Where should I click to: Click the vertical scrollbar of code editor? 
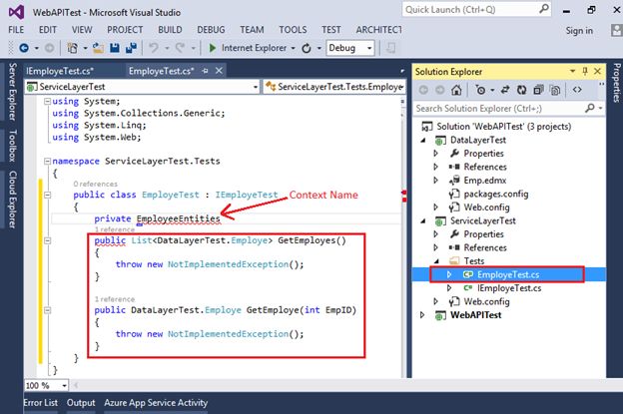[x=403, y=238]
